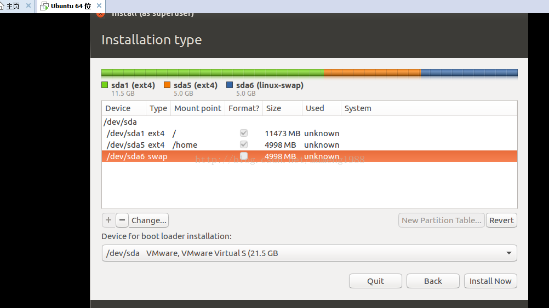Click the Ubuntu VM tab icon

pos(44,6)
